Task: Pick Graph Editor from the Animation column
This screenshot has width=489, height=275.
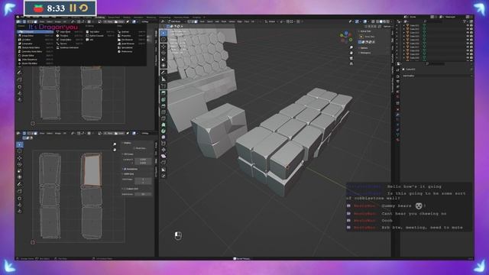Action: [x=70, y=40]
